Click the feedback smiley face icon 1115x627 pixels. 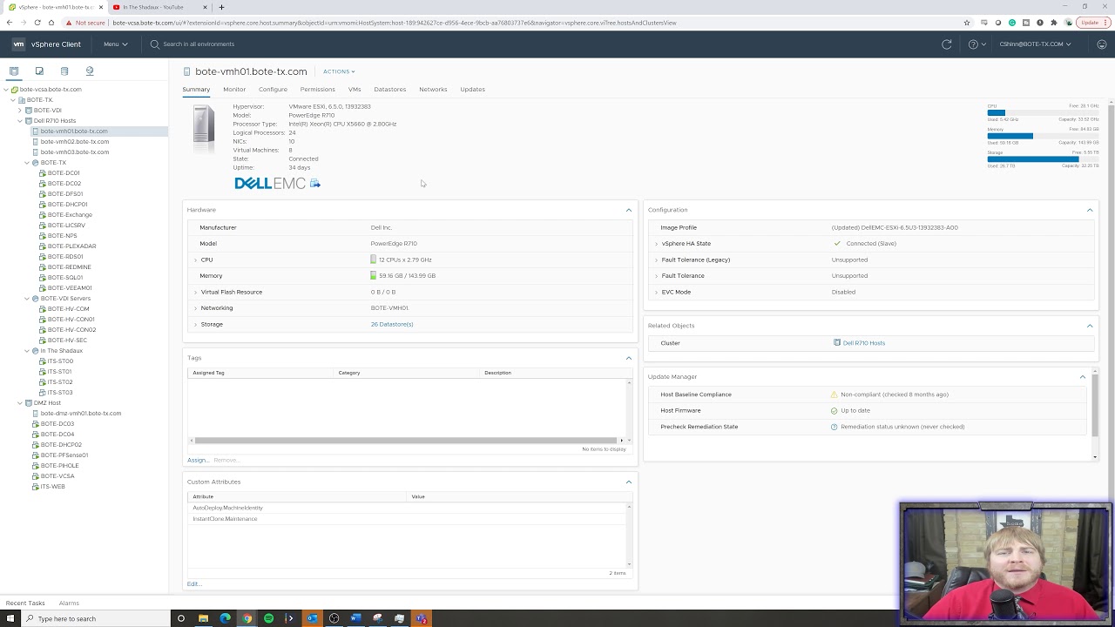1102,44
